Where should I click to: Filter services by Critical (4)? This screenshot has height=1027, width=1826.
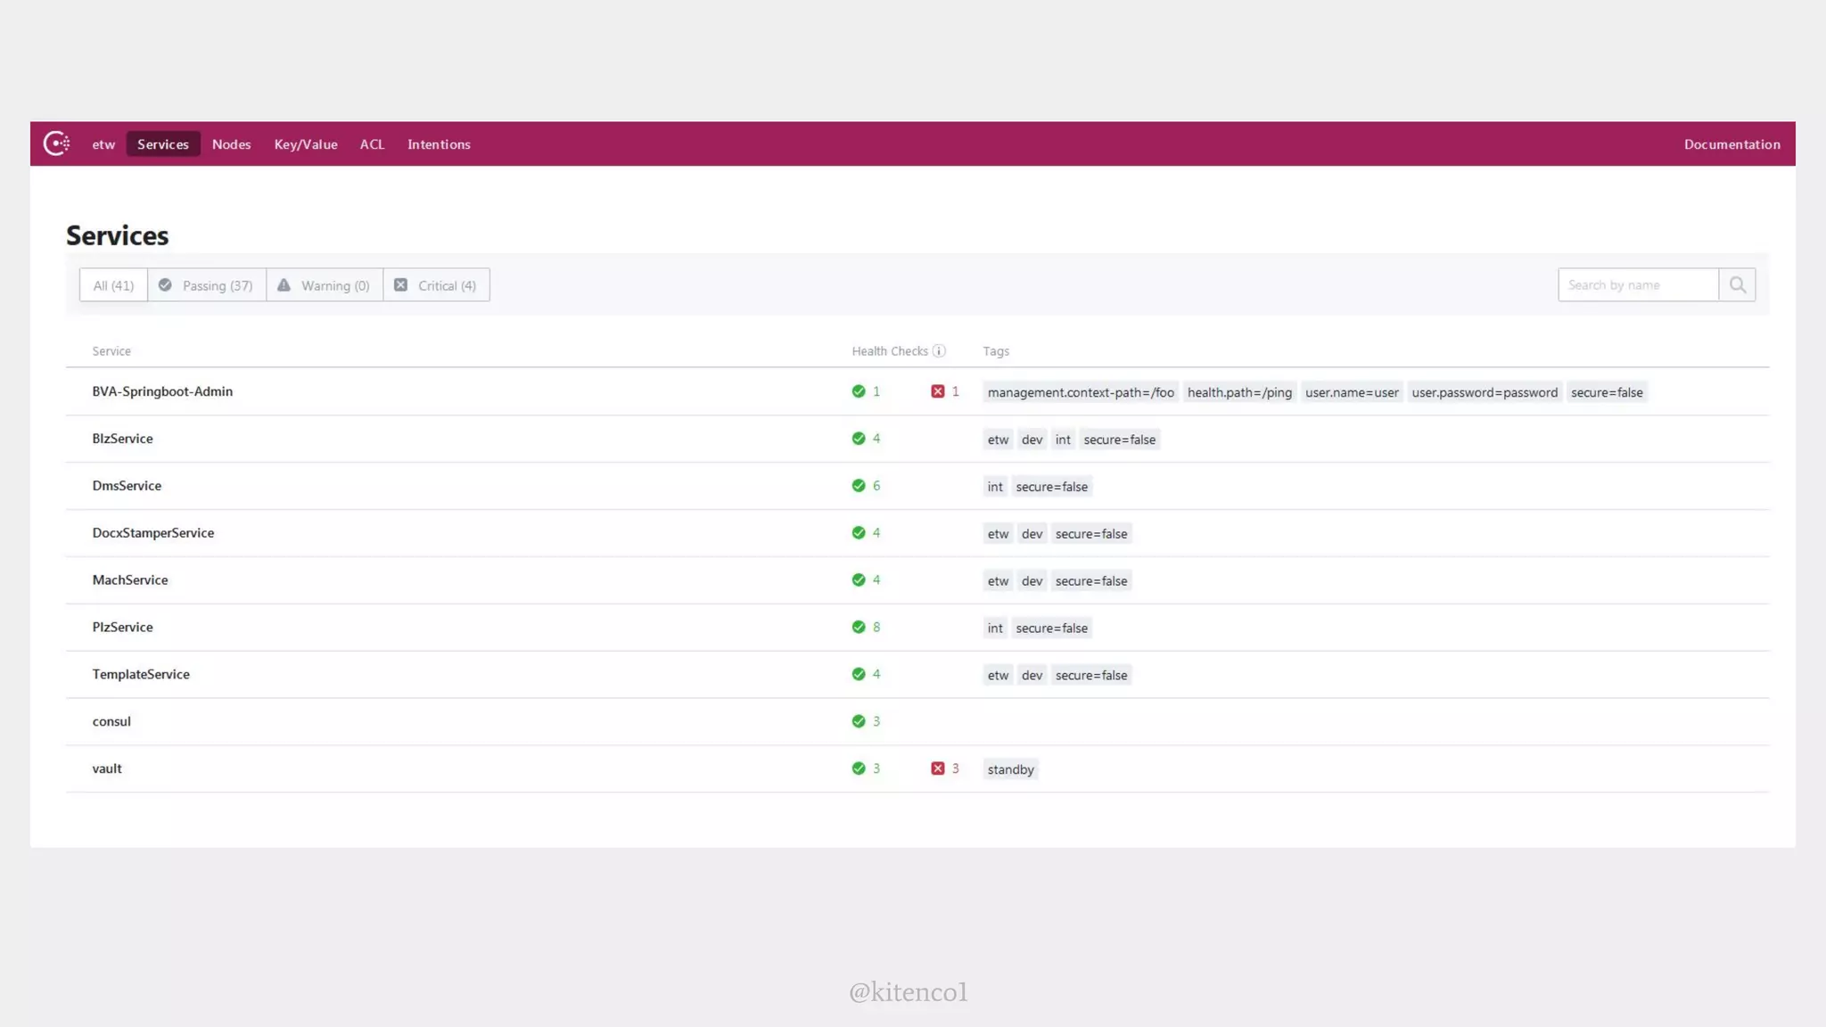coord(436,285)
